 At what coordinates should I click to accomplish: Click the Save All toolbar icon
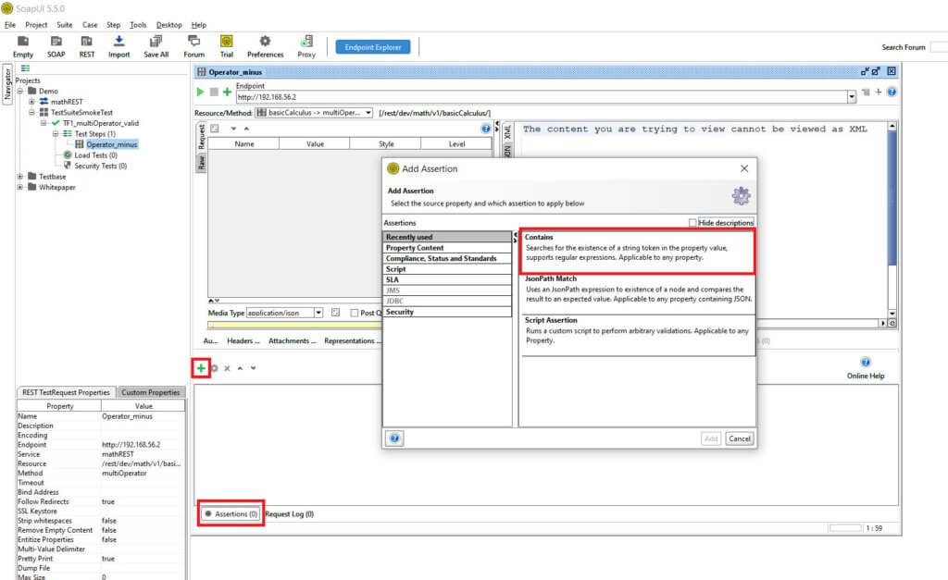tap(156, 42)
